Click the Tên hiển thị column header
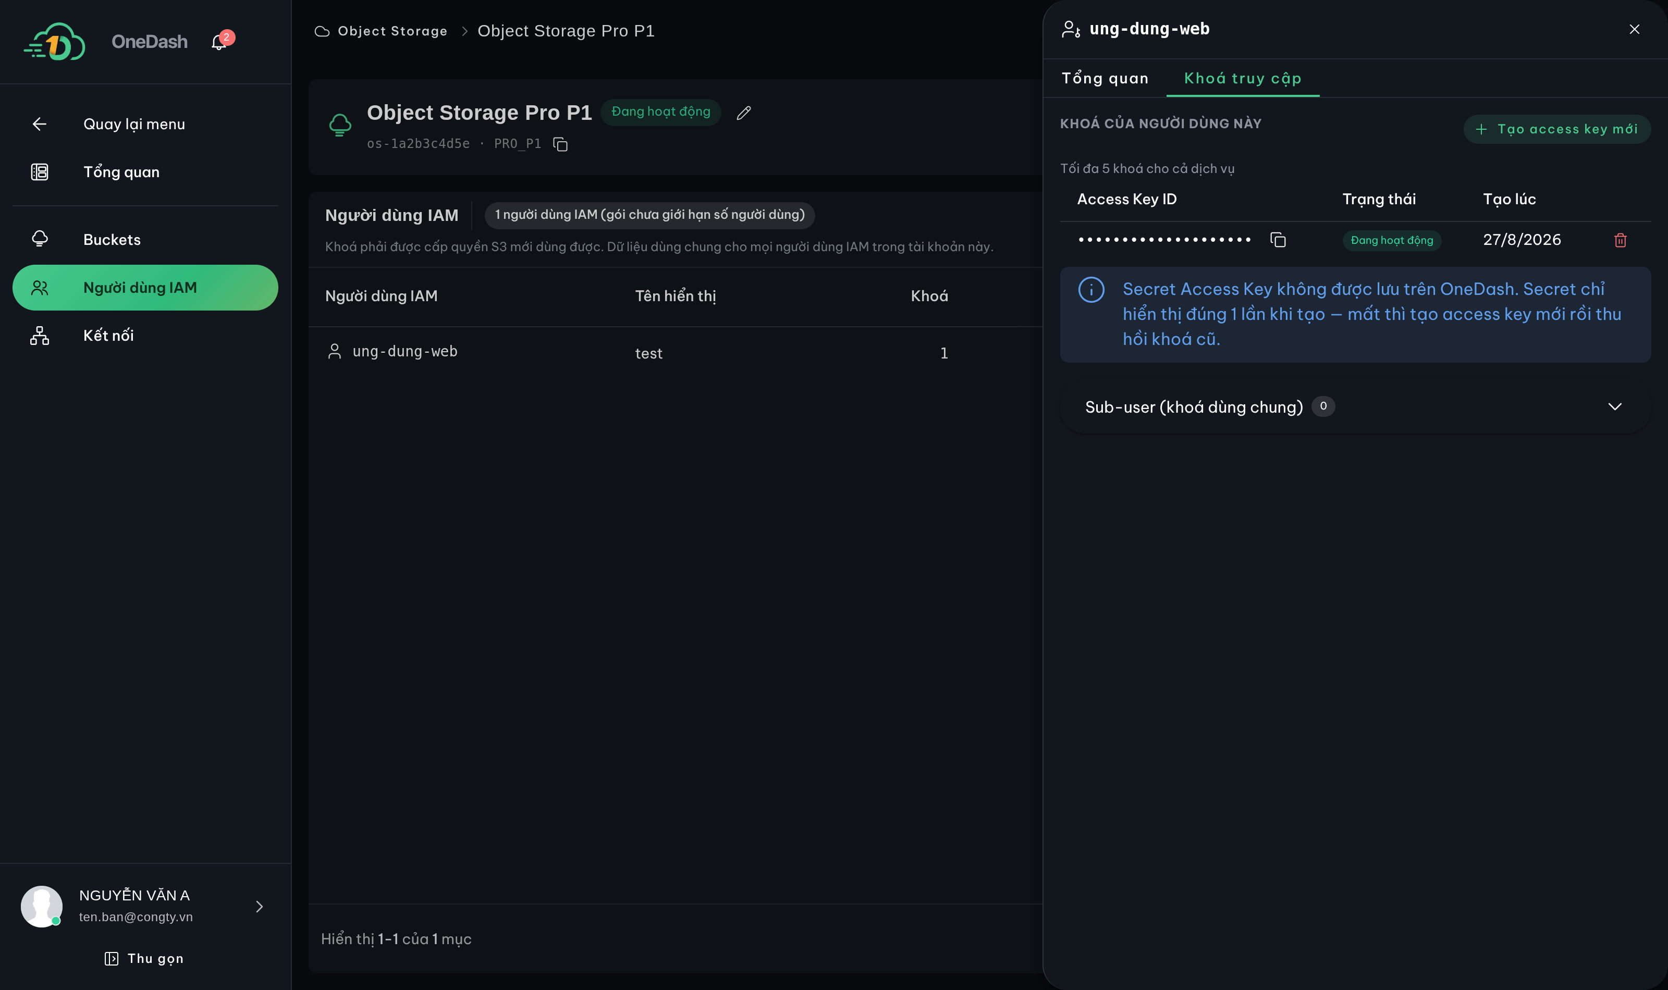Screen dimensions: 1668x990 point(675,296)
